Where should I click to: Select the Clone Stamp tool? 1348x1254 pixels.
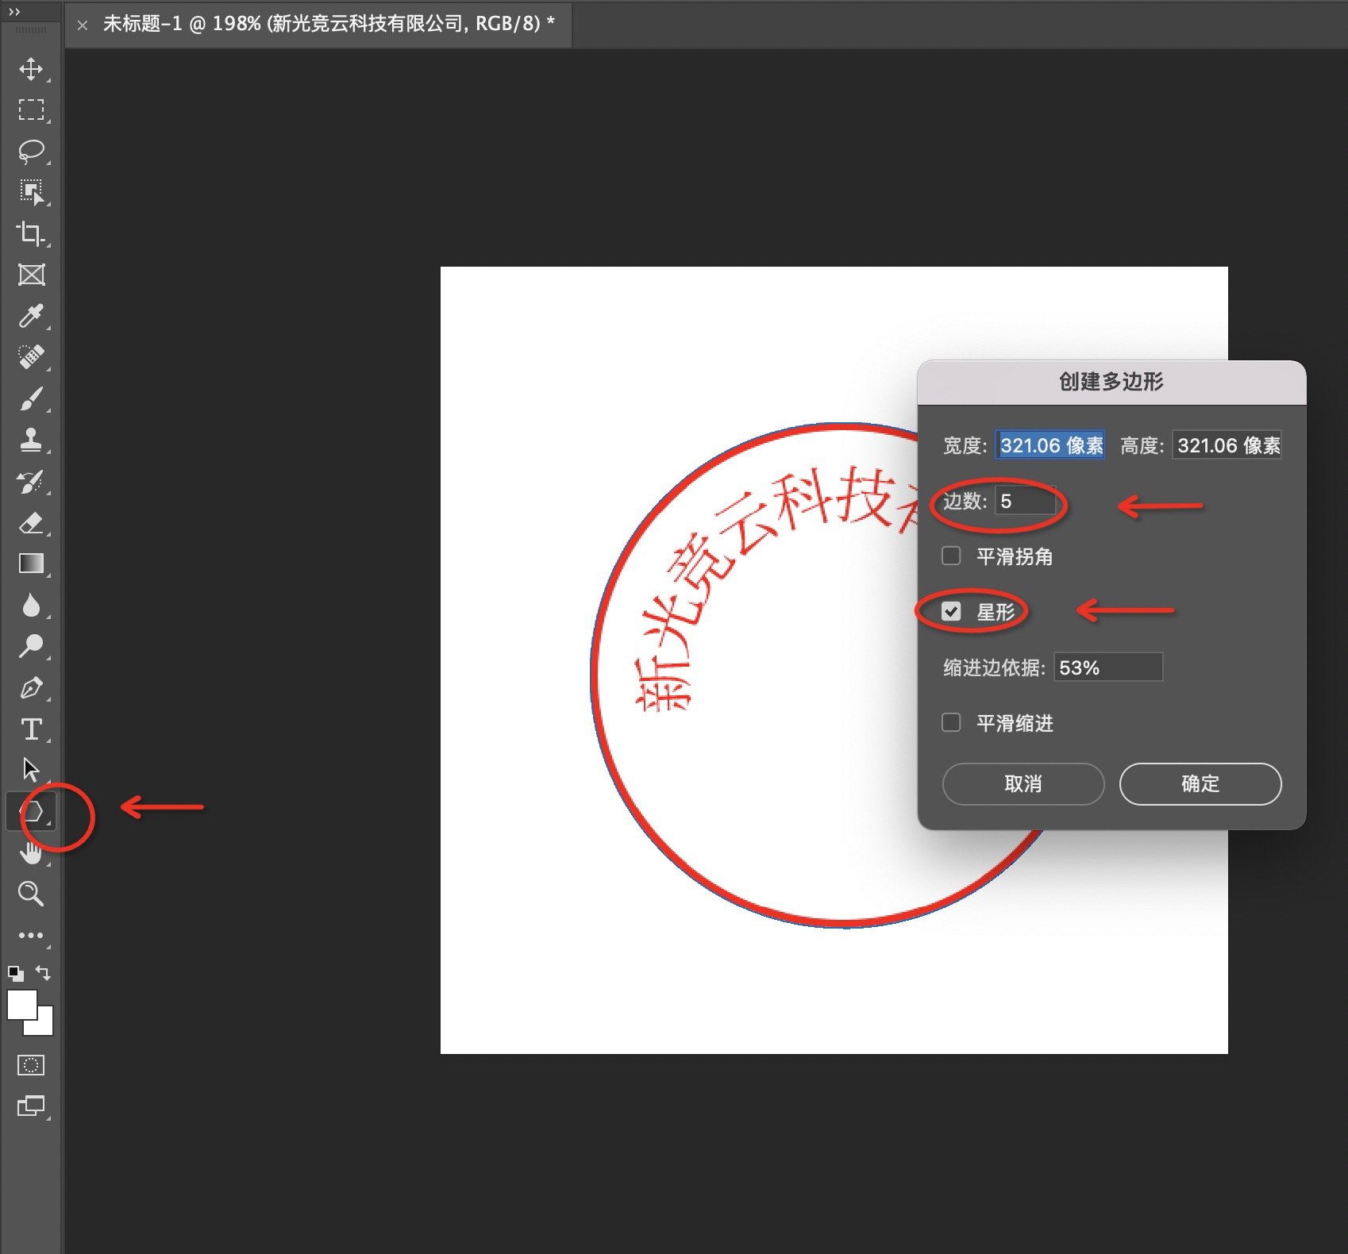(x=31, y=440)
